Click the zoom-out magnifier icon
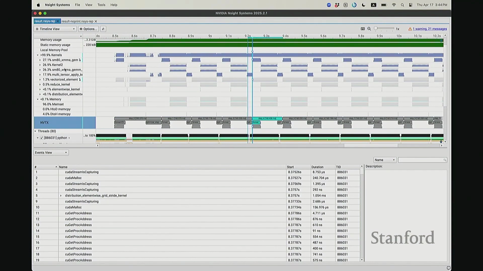 point(369,29)
